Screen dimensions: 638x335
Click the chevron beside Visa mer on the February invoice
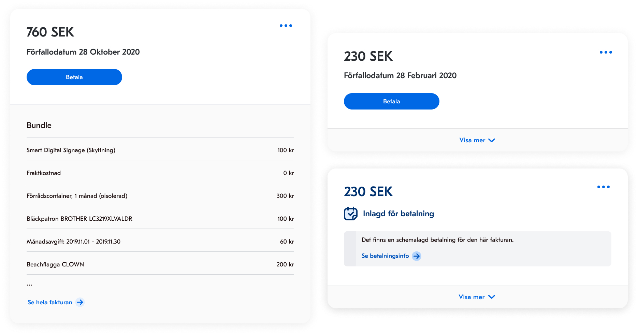492,140
